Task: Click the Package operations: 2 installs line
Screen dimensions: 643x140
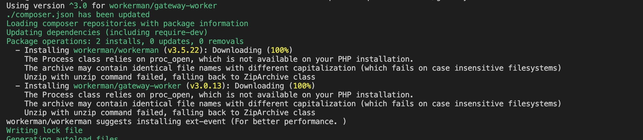Action: [125, 41]
